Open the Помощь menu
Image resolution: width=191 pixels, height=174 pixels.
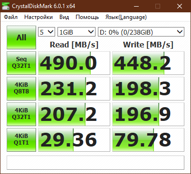click(87, 17)
